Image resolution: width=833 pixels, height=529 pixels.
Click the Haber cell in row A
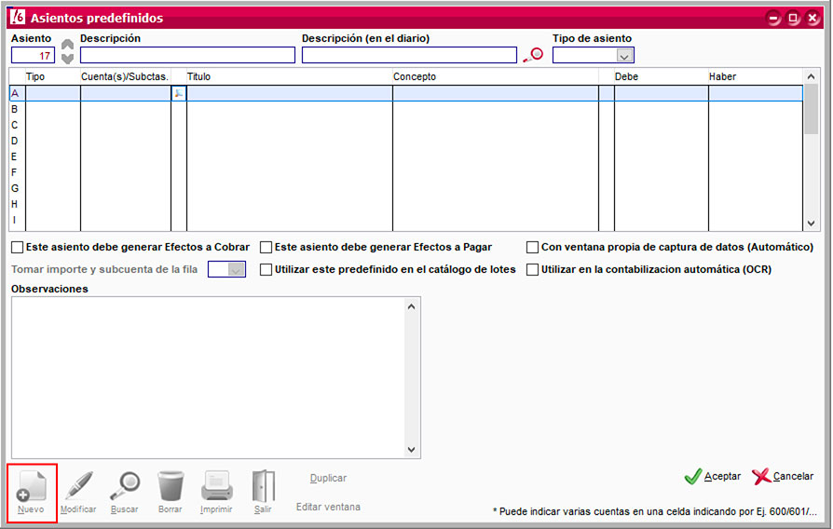pyautogui.click(x=755, y=93)
